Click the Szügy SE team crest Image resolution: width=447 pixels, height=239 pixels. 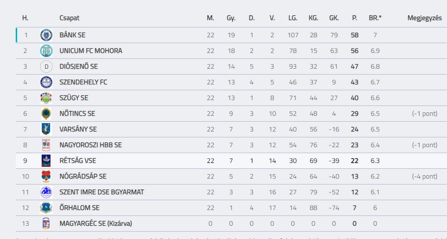click(x=46, y=98)
